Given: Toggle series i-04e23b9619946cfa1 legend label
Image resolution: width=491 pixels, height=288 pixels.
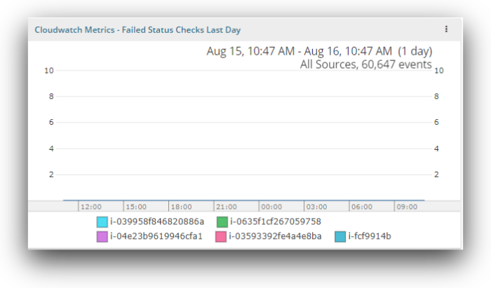Looking at the screenshot, I should click(x=156, y=236).
